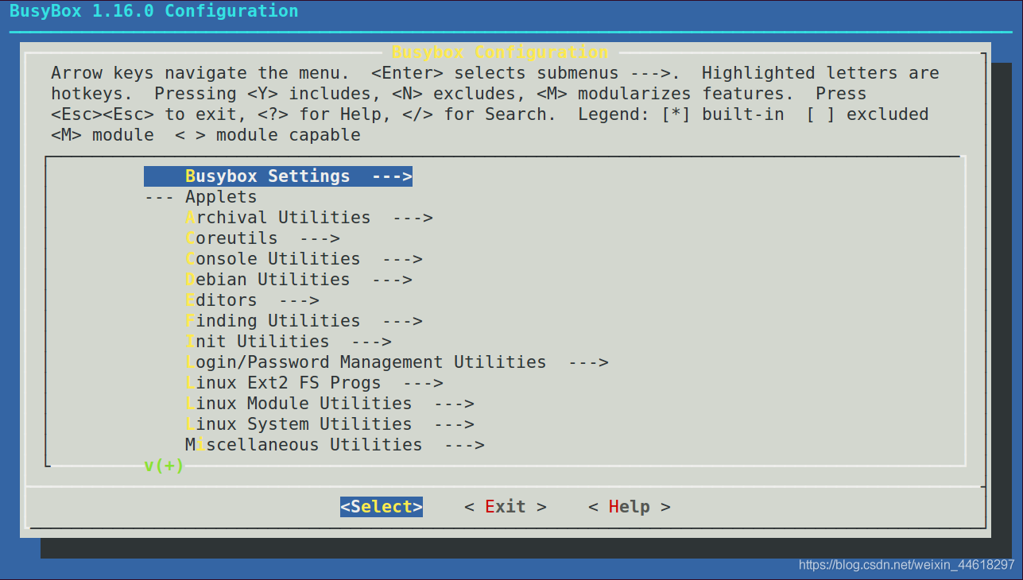1023x580 pixels.
Task: Open Linux System Utilities
Action: coord(329,424)
